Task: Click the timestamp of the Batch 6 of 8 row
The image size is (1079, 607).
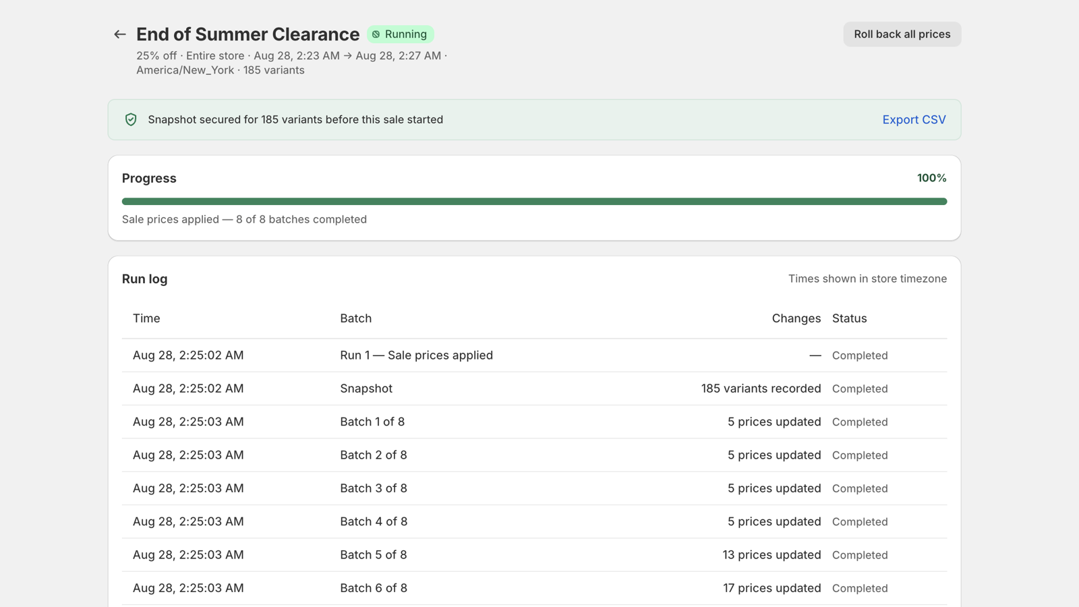Action: [188, 588]
